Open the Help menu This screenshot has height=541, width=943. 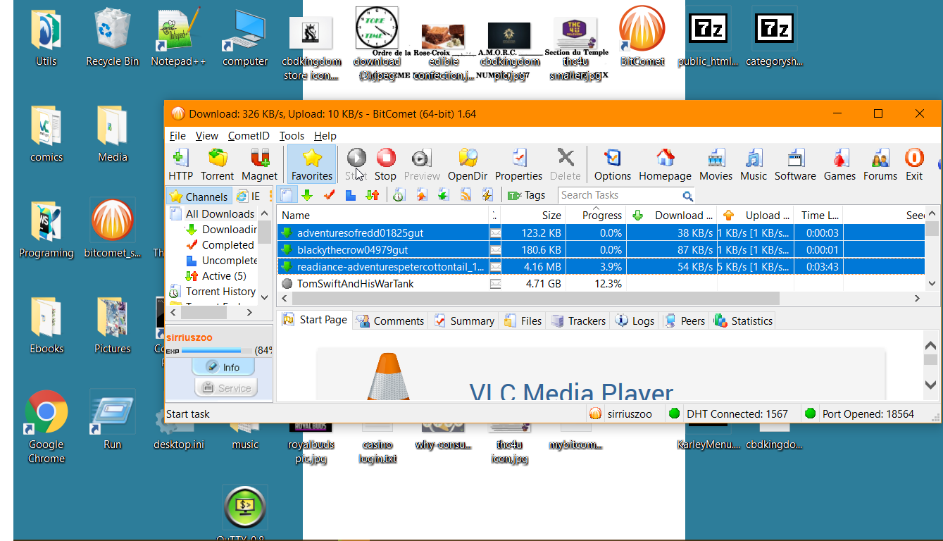pos(325,136)
